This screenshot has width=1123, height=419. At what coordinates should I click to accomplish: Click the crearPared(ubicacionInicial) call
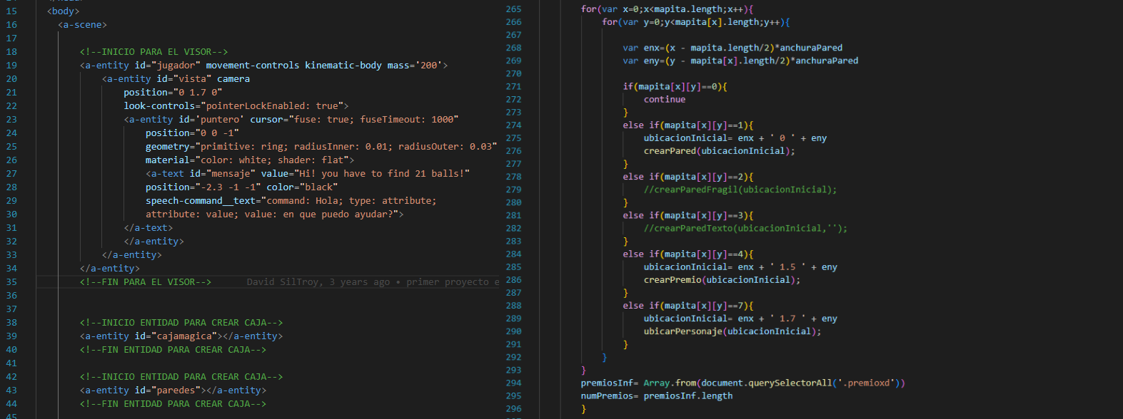(720, 150)
